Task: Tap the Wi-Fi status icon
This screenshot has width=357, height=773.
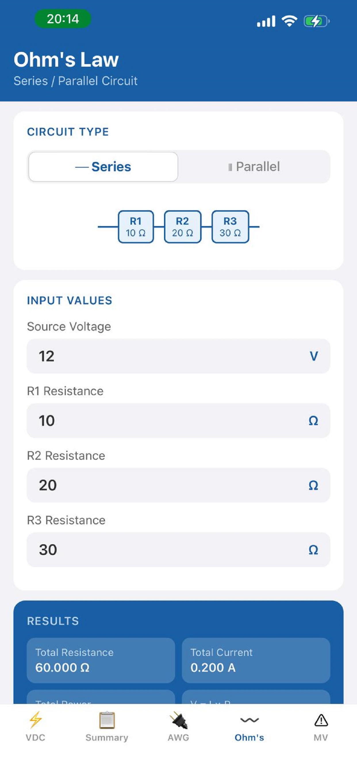Action: point(289,21)
